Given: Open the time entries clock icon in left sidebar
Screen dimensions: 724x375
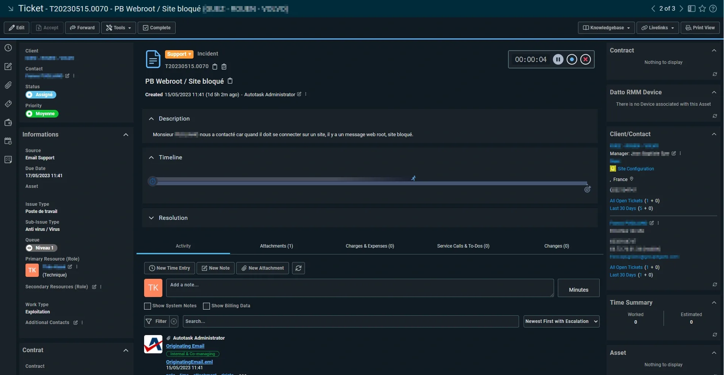Looking at the screenshot, I should [x=8, y=48].
